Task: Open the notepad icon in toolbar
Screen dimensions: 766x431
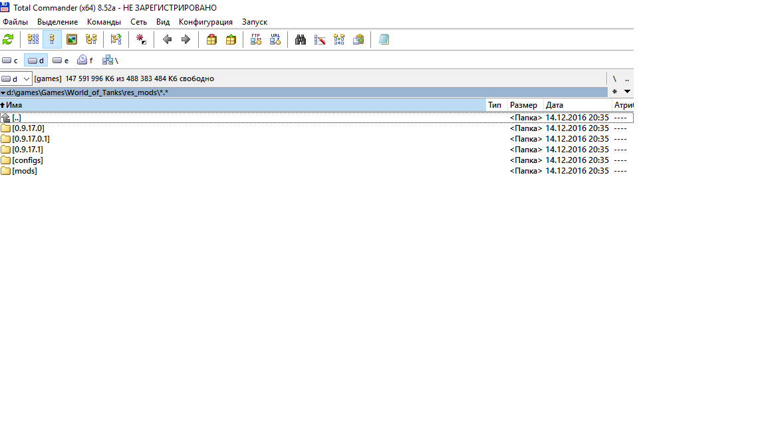Action: pos(384,40)
